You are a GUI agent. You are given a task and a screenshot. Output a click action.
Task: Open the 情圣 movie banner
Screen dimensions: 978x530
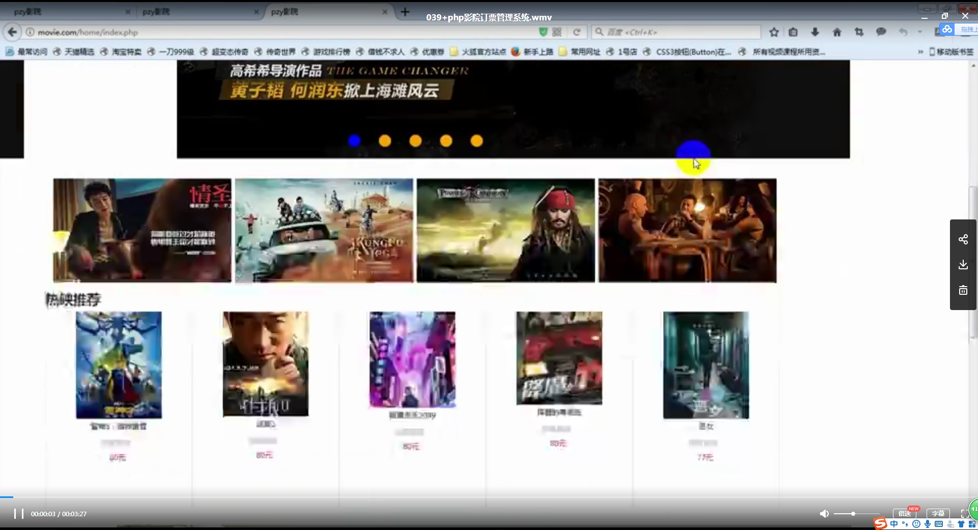(x=142, y=230)
